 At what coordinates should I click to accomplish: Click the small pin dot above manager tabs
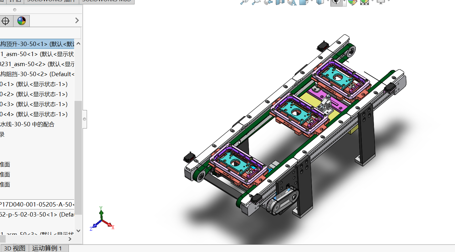pos(14,10)
